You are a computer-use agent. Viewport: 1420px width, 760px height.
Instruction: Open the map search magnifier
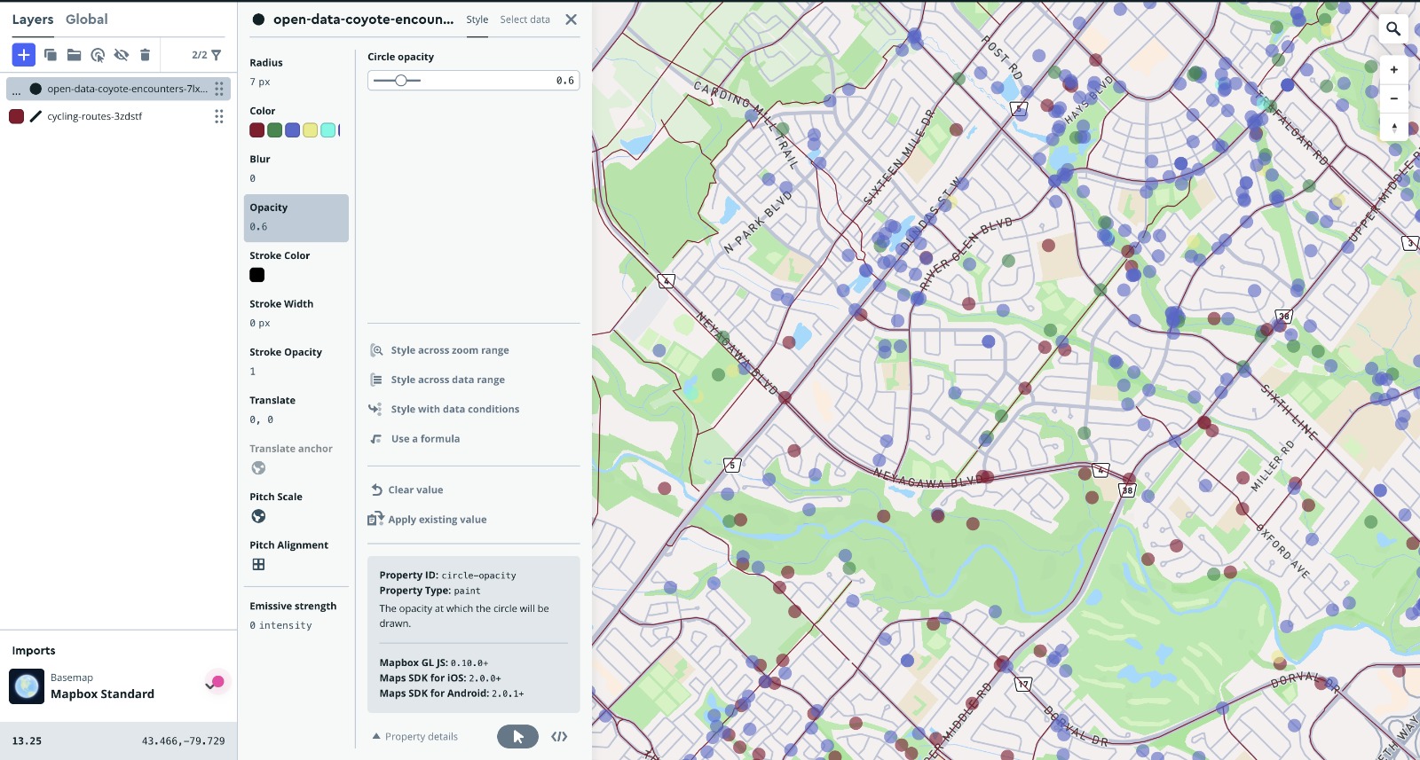coord(1393,29)
